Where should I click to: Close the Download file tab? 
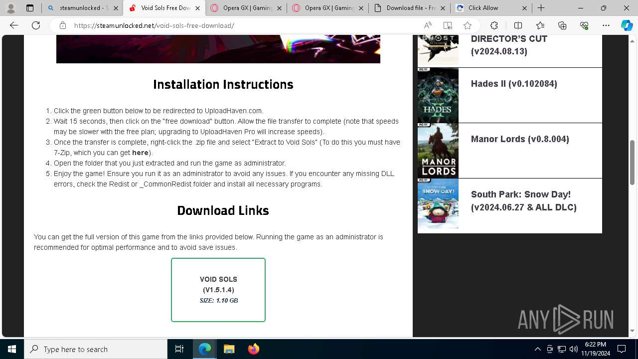coord(443,8)
